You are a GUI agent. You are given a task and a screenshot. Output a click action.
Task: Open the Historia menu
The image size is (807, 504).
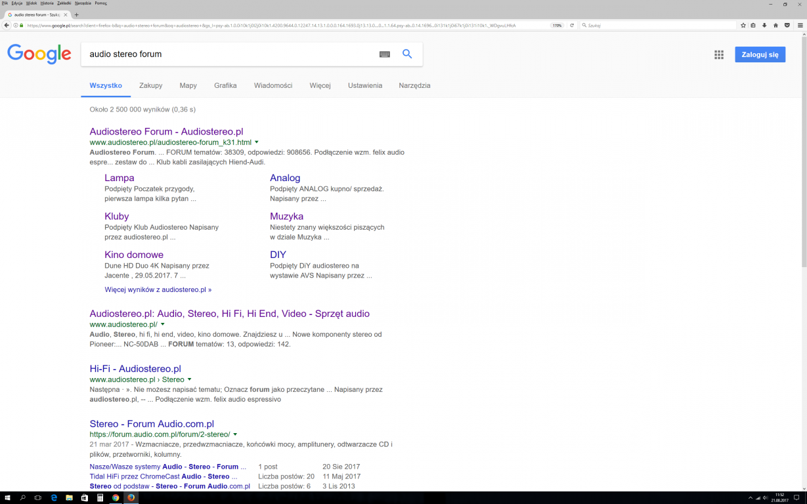47,3
